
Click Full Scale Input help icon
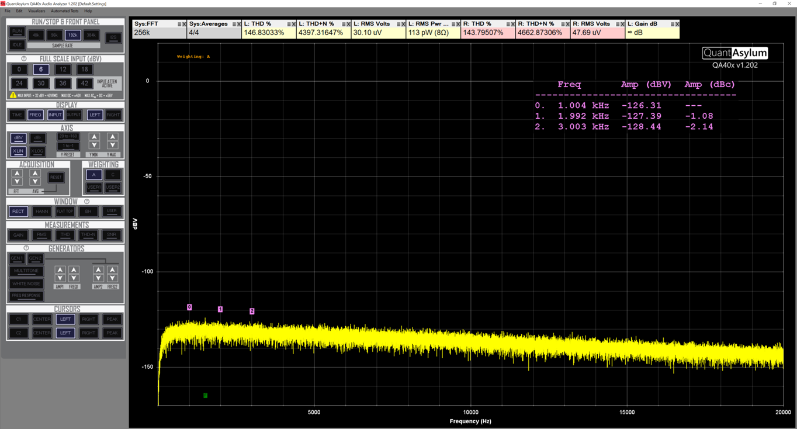coord(24,59)
